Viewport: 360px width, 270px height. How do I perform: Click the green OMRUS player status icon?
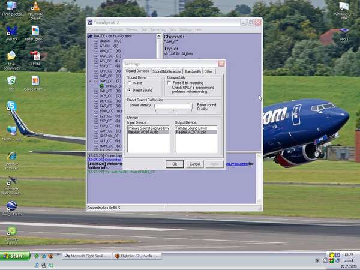coord(102,86)
